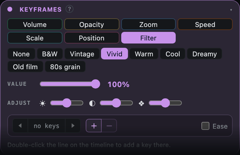Go to the previous keyframe arrow
Image resolution: width=240 pixels, height=155 pixels.
coord(20,126)
